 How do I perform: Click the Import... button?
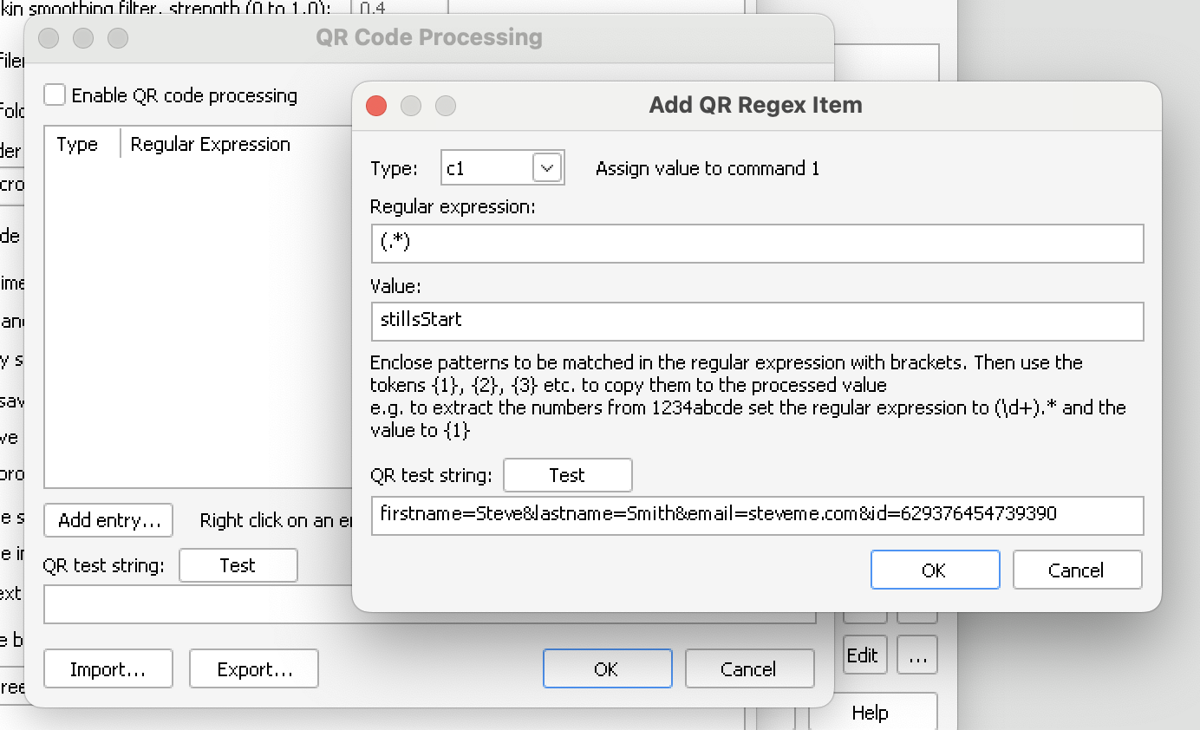108,669
